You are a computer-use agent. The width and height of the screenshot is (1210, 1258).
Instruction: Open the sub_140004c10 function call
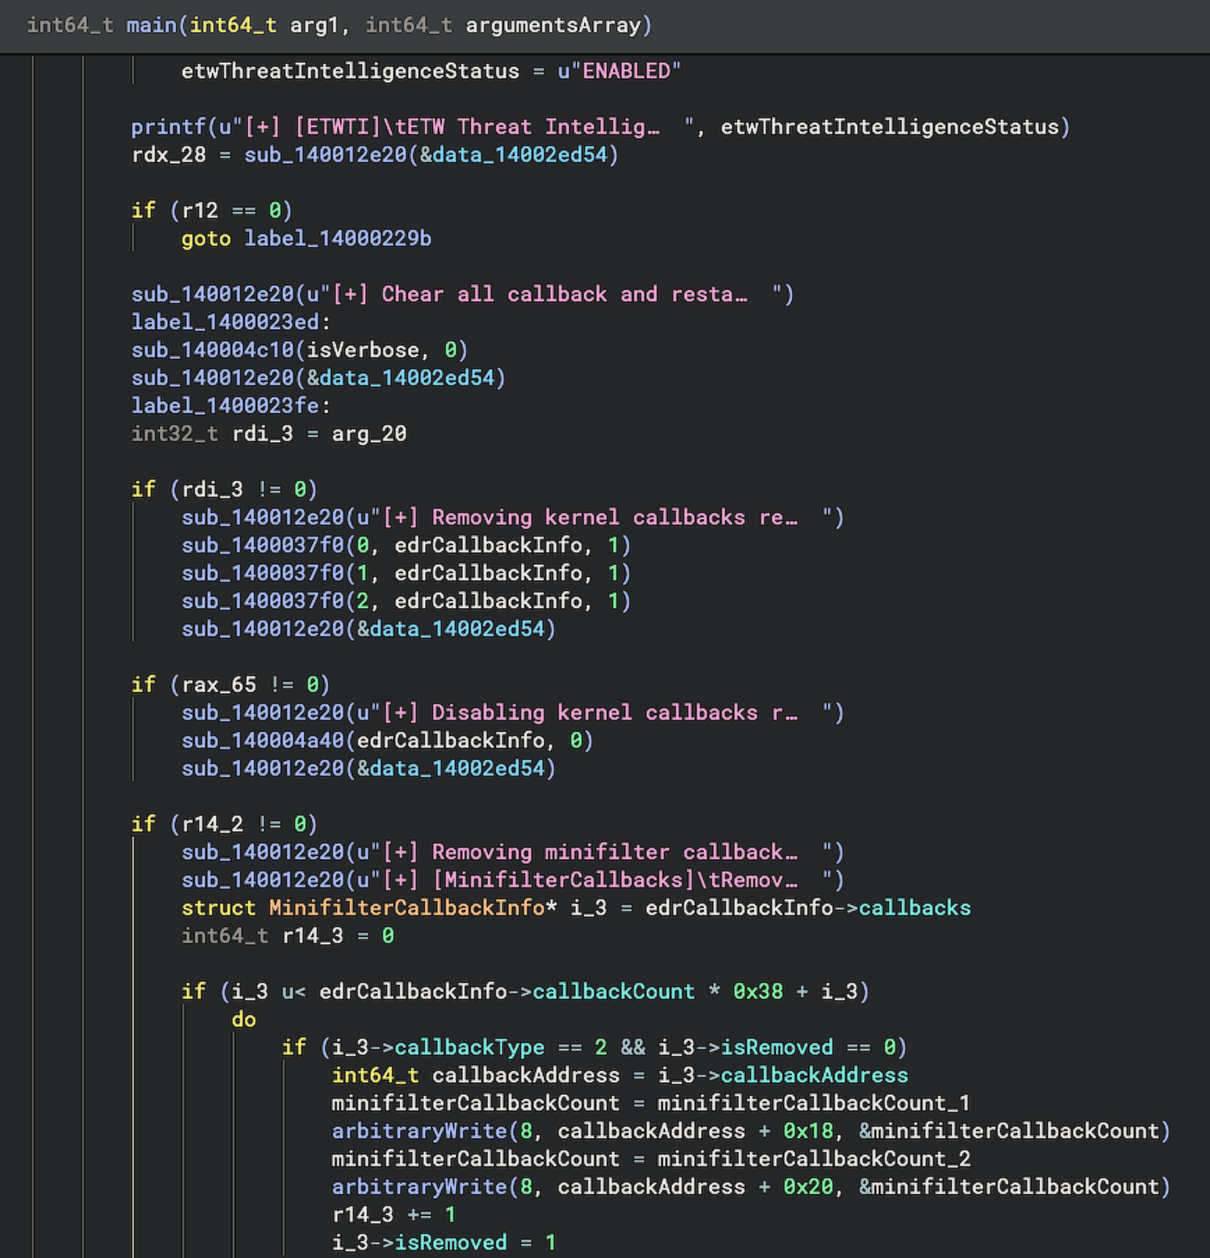[x=213, y=350]
